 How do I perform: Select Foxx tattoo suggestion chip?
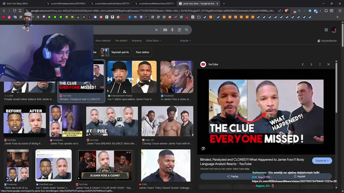142,52
